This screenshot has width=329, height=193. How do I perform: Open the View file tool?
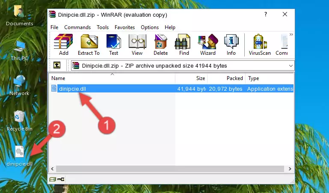click(x=137, y=45)
